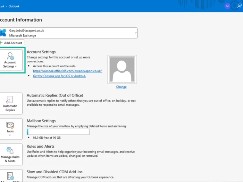Open Manage Rules & Alerts

pyautogui.click(x=11, y=154)
